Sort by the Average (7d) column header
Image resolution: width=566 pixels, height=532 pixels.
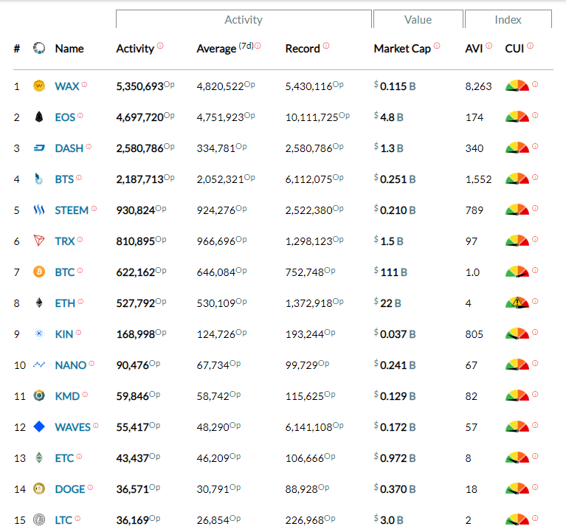pos(225,49)
